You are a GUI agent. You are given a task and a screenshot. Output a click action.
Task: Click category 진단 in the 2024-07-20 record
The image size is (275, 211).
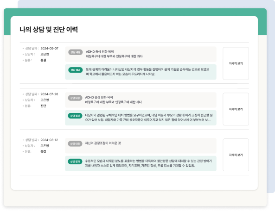(x=43, y=106)
